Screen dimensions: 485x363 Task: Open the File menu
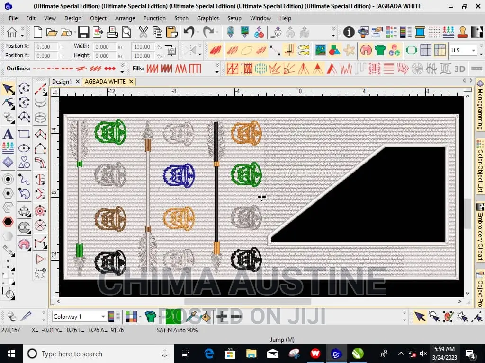[13, 18]
